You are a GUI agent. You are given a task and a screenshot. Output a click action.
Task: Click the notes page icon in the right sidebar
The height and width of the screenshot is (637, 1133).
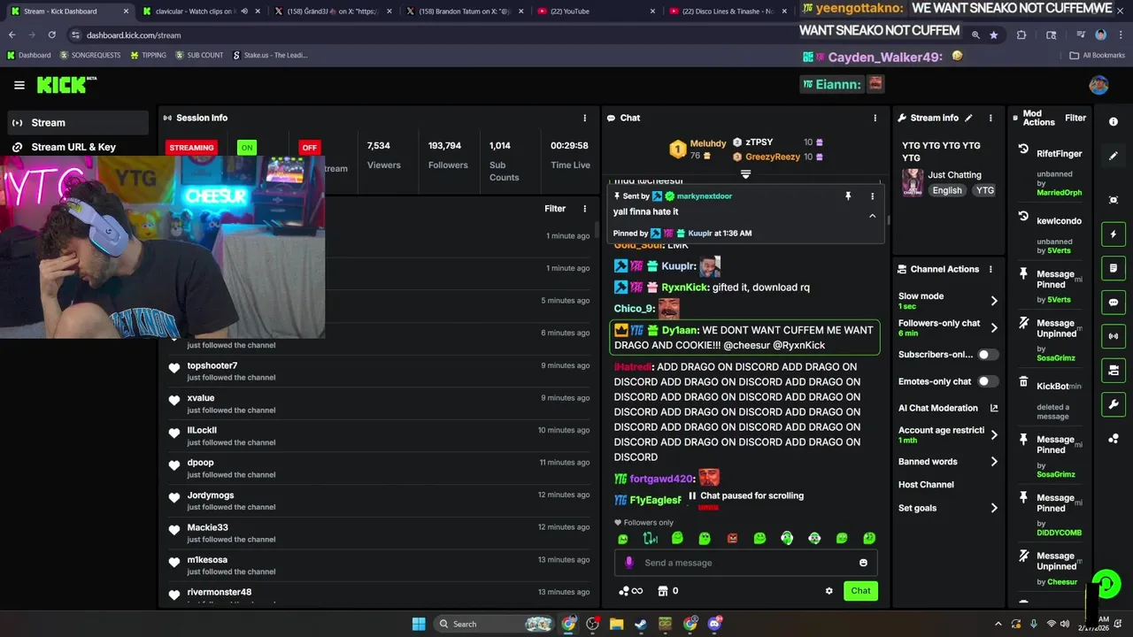[1114, 268]
